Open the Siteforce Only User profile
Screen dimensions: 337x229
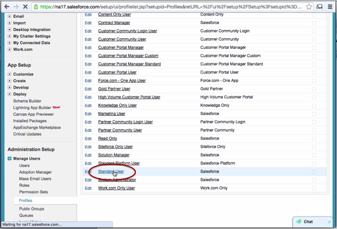115,147
